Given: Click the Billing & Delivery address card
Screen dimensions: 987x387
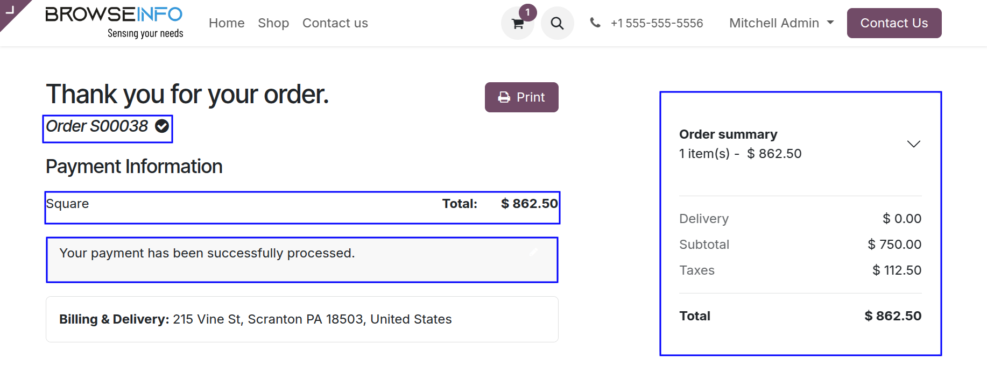Looking at the screenshot, I should [x=302, y=319].
